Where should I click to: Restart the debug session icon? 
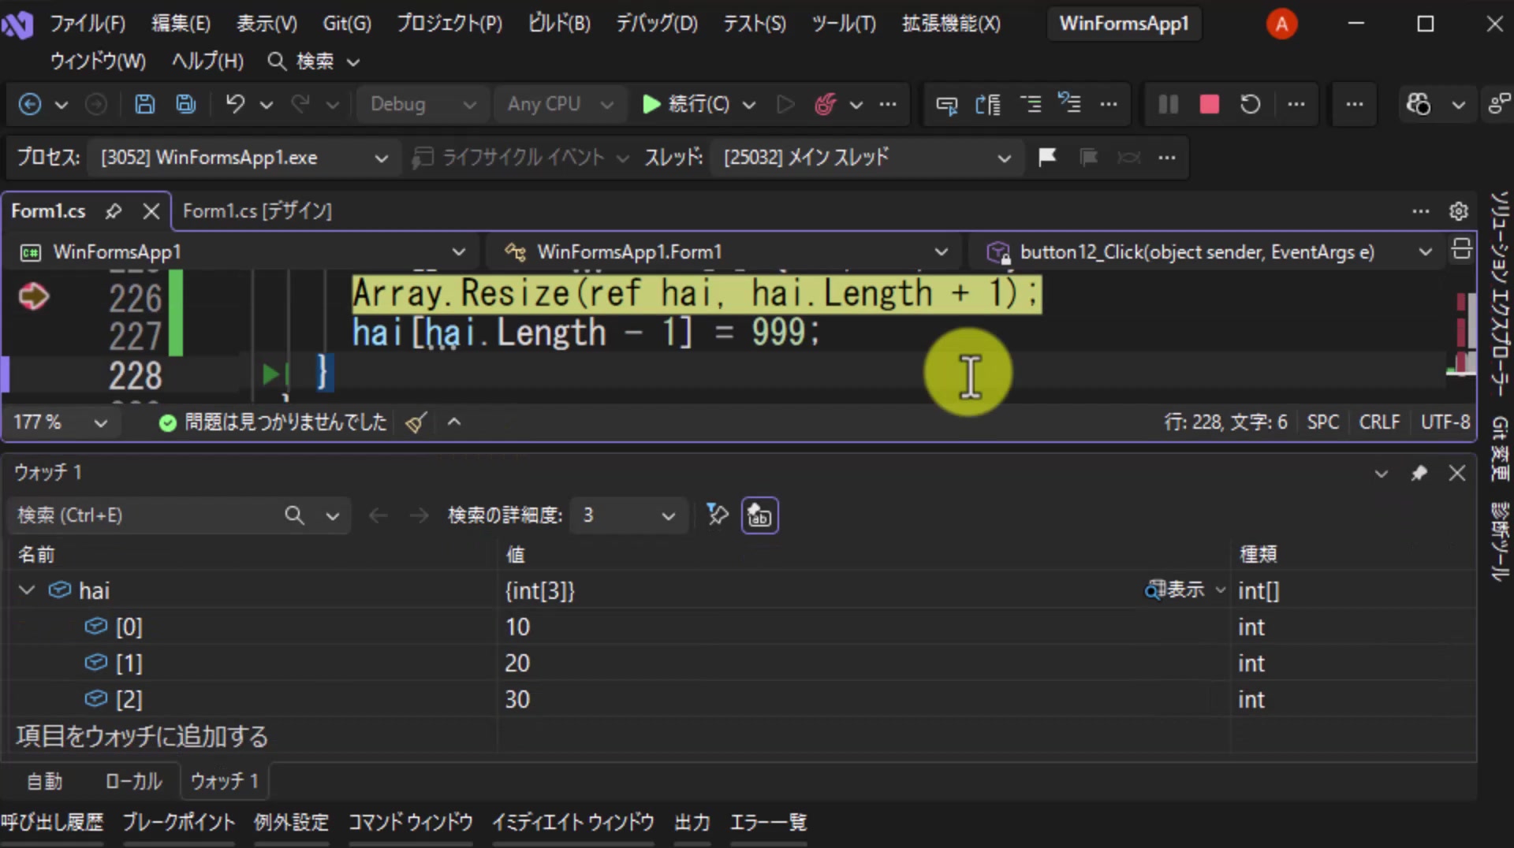1251,104
